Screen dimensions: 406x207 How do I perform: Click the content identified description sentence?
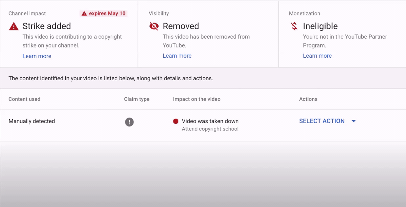point(111,78)
